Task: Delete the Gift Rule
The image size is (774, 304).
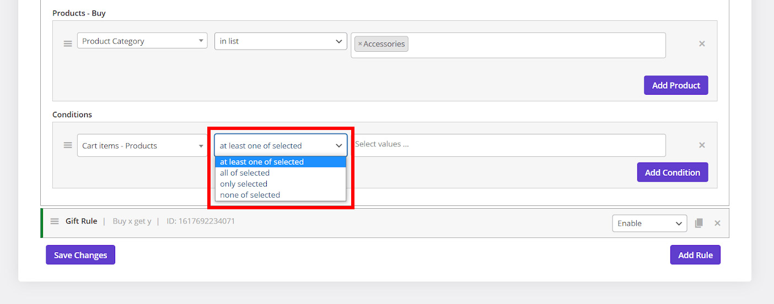Action: pyautogui.click(x=717, y=223)
